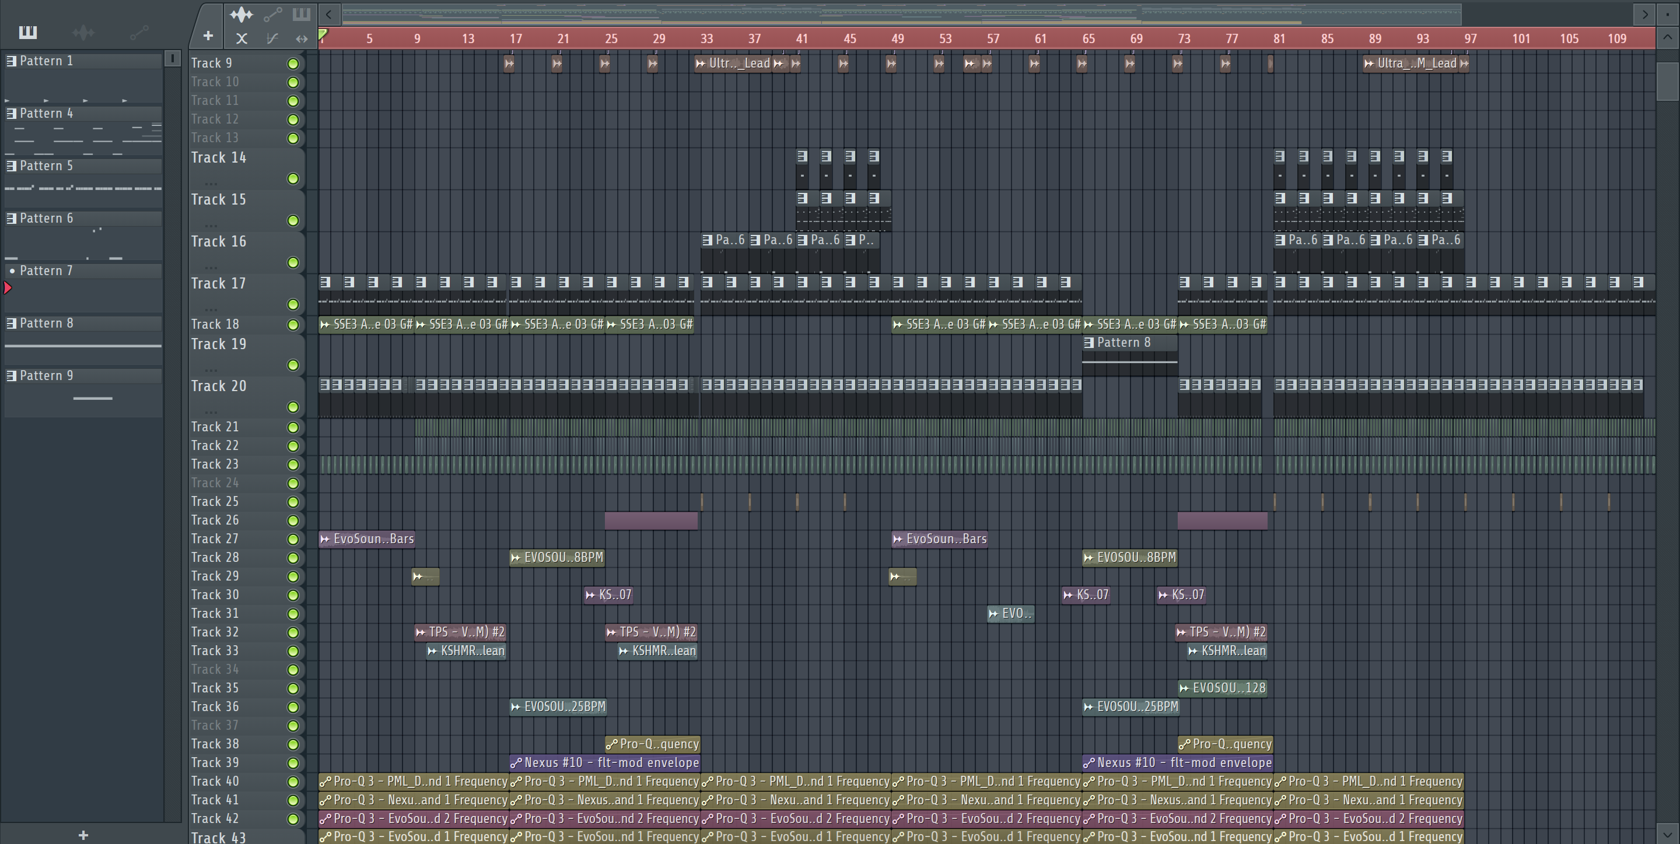Click the vertical scroll up arrow
This screenshot has width=1680, height=844.
(1668, 38)
